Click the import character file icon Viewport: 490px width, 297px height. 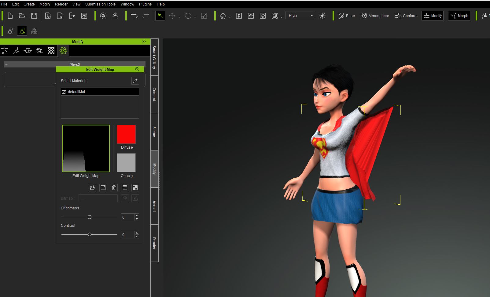[48, 16]
